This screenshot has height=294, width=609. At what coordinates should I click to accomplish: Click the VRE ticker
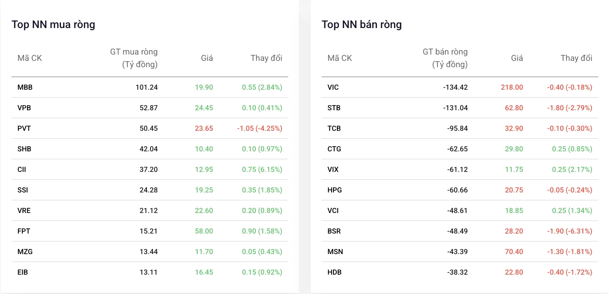24,211
